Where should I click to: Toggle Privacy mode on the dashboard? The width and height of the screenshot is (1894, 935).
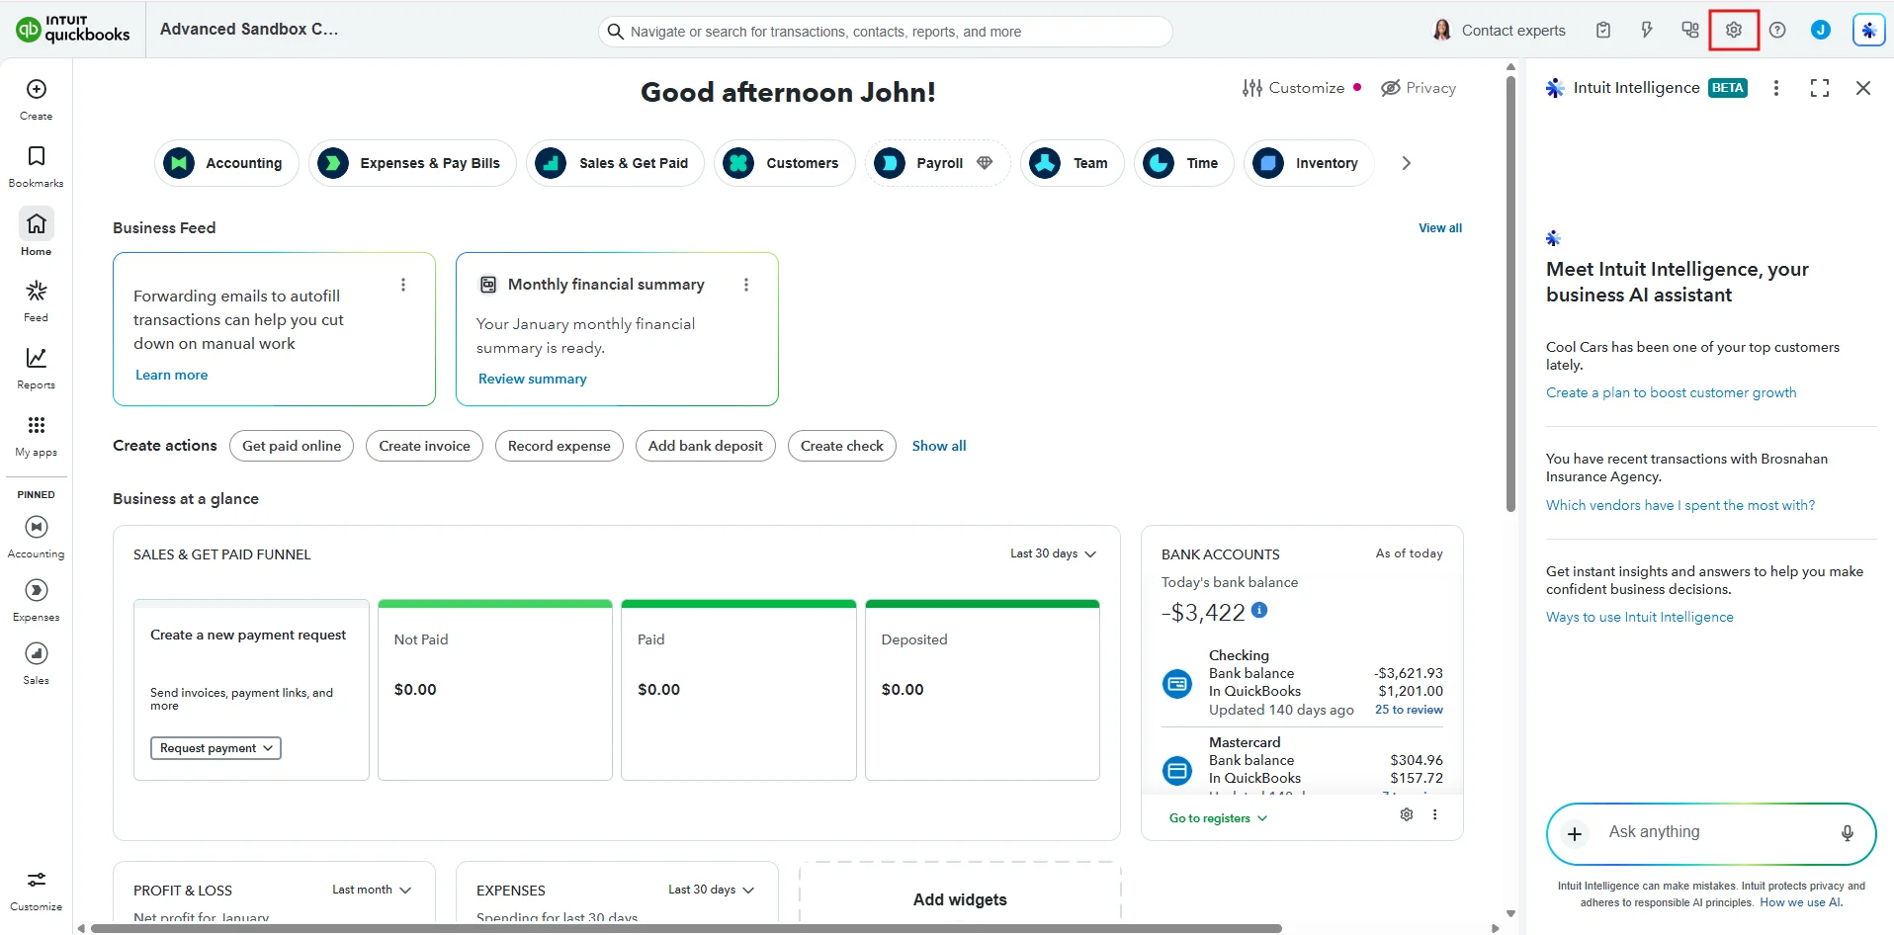[1419, 87]
